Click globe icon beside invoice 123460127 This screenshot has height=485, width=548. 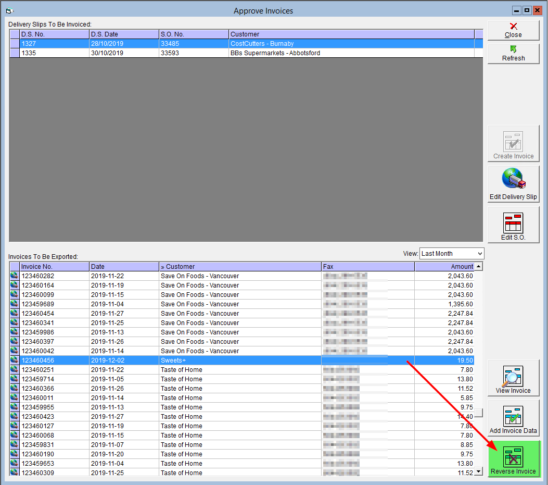click(15, 426)
